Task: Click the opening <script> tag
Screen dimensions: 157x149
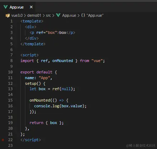Action: coord(30,55)
